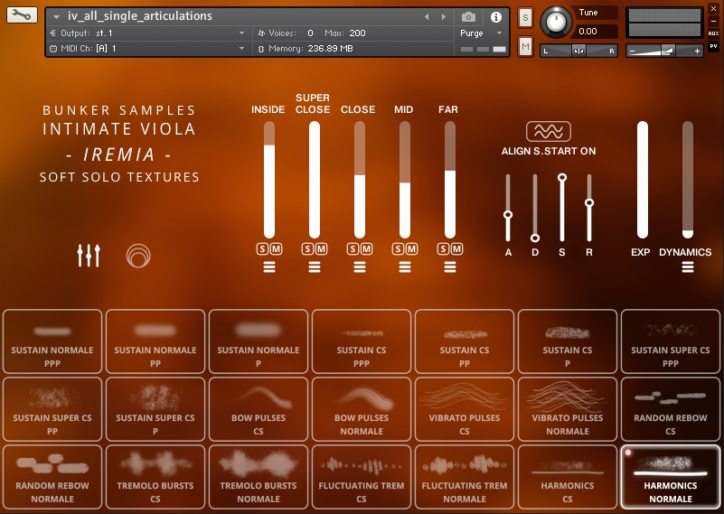Open the instrument info icon
Screen dimensions: 724x514
[x=496, y=17]
